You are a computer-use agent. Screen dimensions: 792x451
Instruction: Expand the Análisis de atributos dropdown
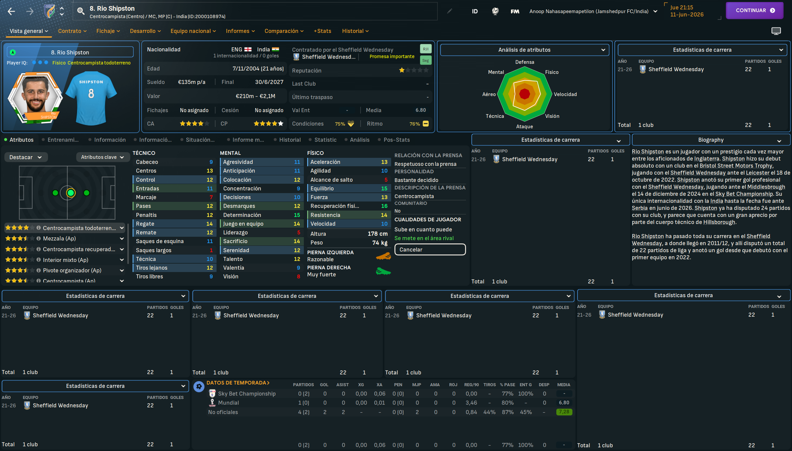(524, 50)
